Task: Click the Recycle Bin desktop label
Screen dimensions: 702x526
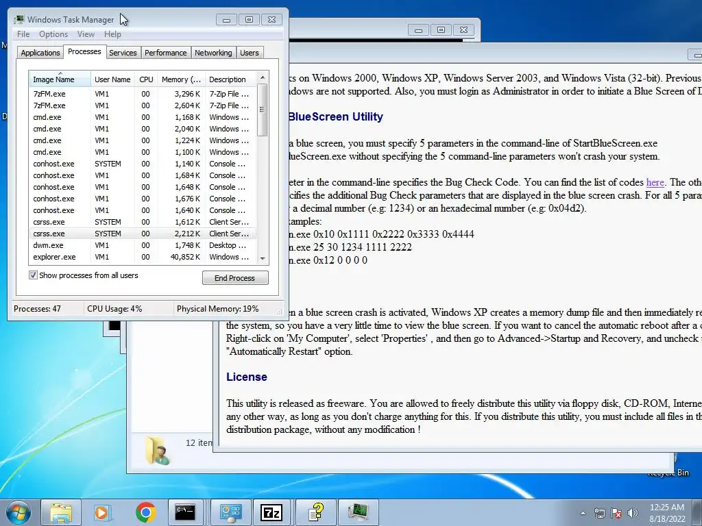Action: 668,473
